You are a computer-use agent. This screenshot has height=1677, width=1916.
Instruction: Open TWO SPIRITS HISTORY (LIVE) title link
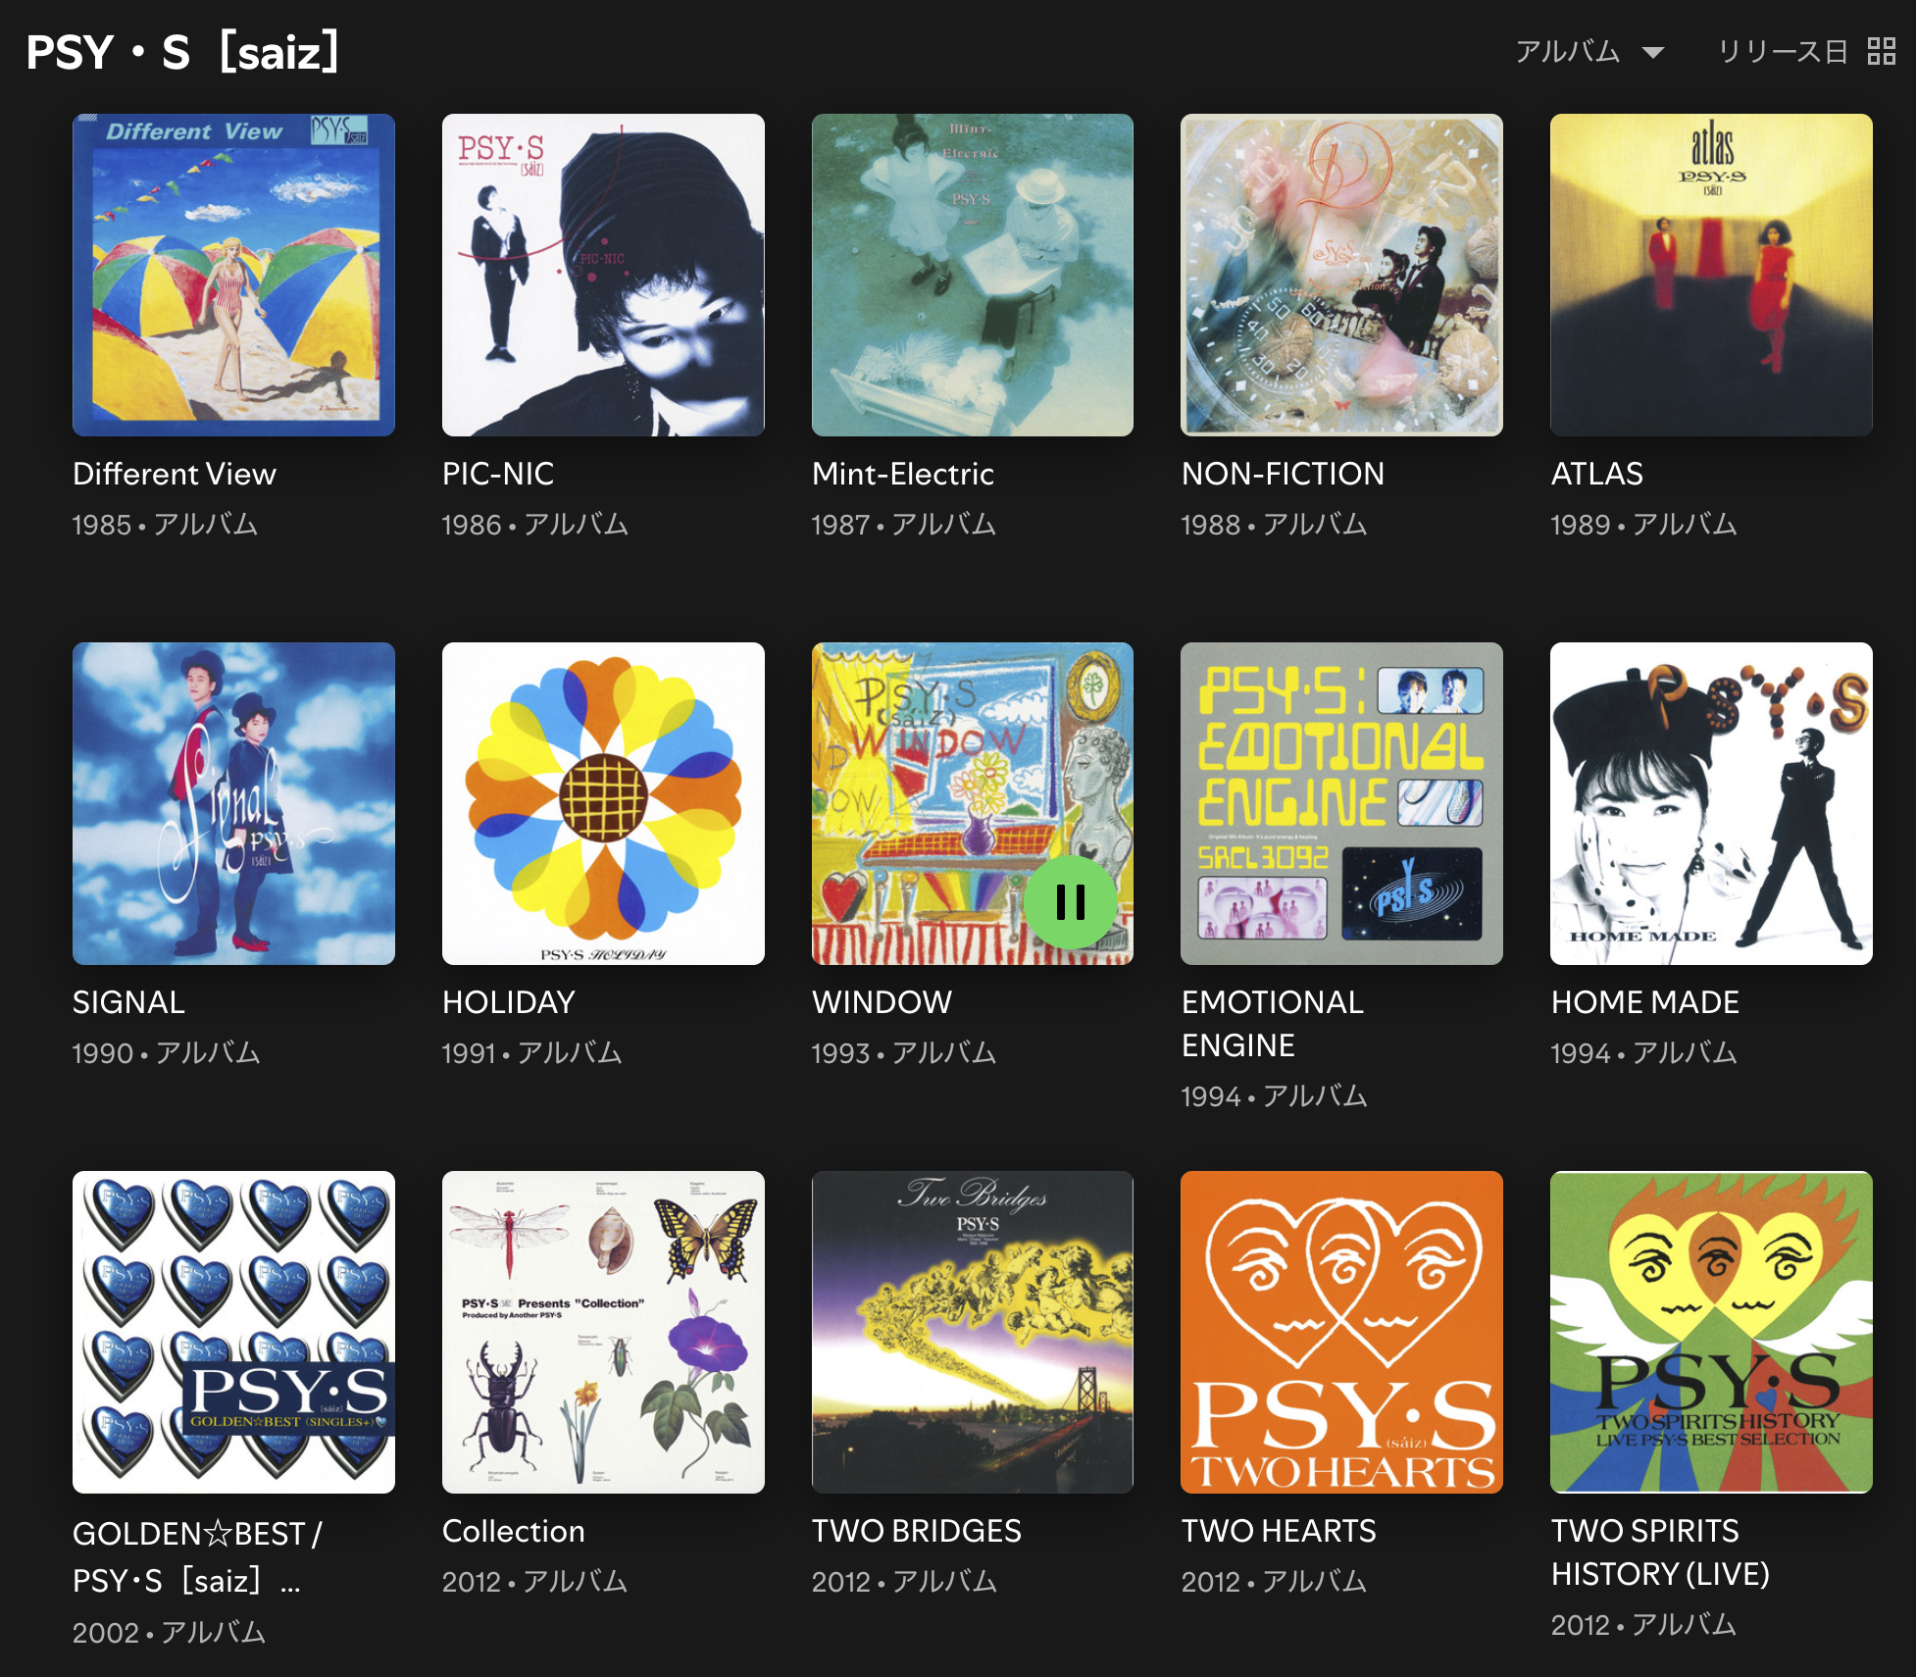coord(1660,1552)
